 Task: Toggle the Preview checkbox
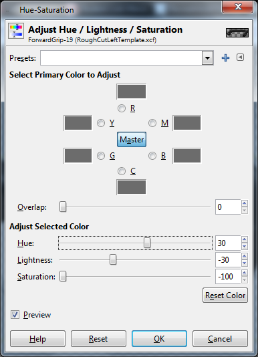(15, 315)
